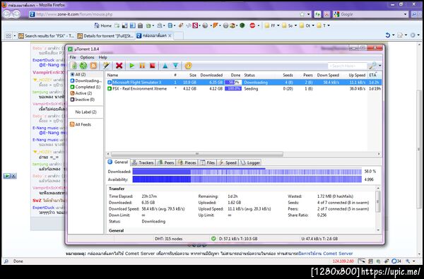The width and height of the screenshot is (424, 279).
Task: Open uTorrent File menu
Action: coord(73,57)
